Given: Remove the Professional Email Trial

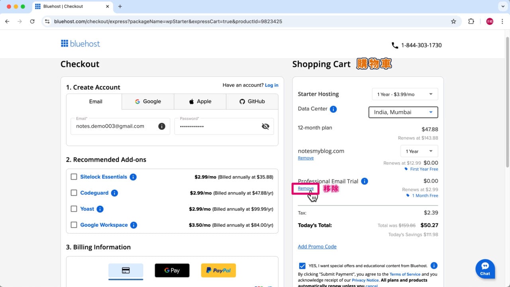Looking at the screenshot, I should click(306, 188).
